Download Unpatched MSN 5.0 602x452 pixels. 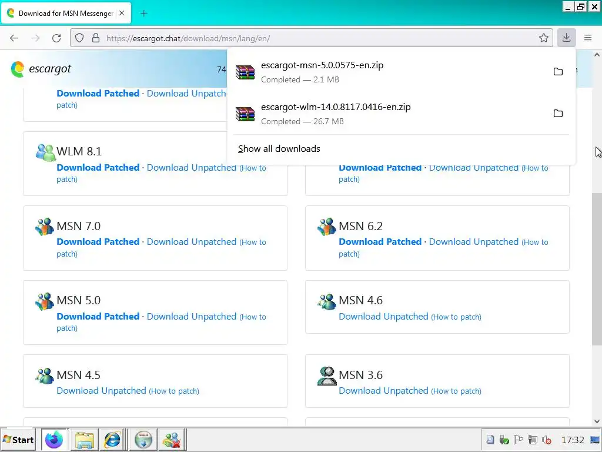click(192, 316)
